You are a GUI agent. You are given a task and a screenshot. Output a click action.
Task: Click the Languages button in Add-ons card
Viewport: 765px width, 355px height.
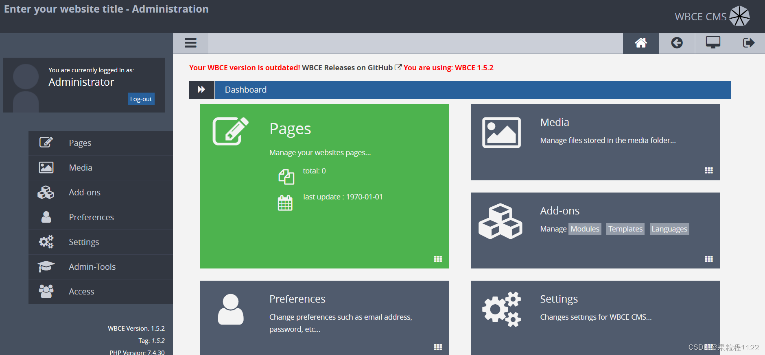(x=669, y=229)
